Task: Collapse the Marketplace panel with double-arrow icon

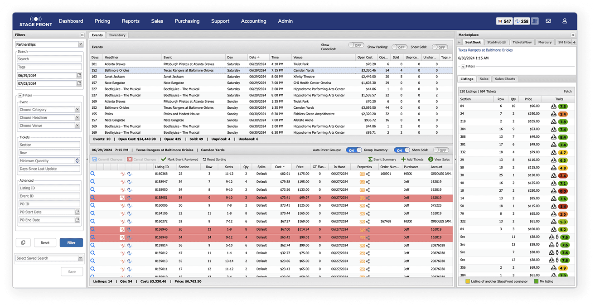Action: 573,35
